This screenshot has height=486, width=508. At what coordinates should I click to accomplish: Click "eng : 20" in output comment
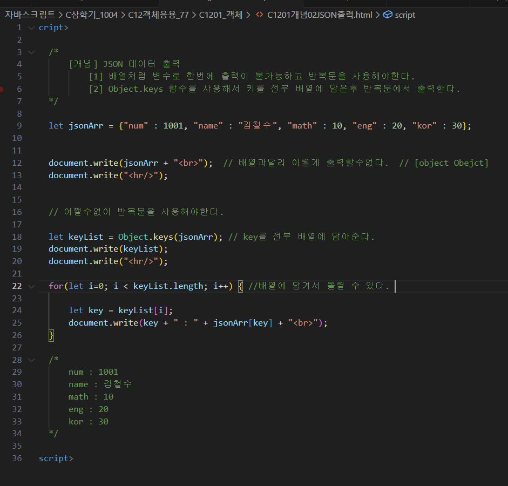click(x=89, y=409)
